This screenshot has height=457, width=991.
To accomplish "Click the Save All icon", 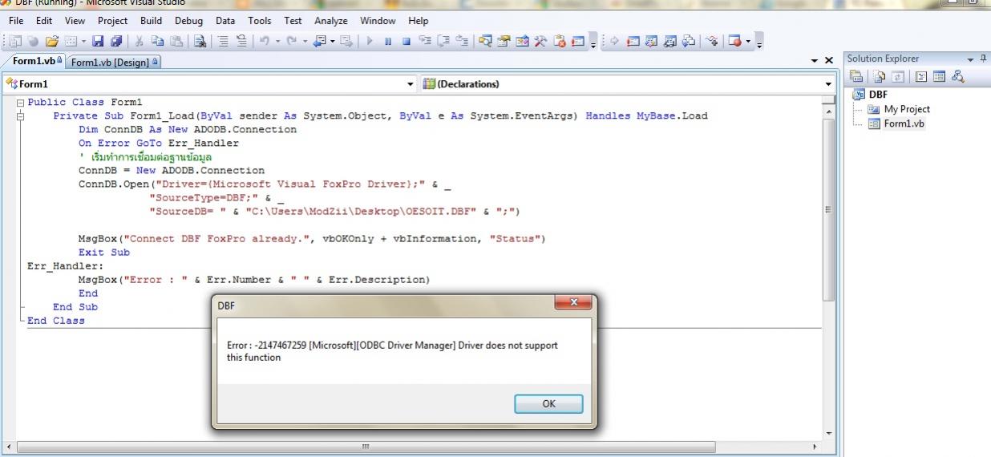I will [116, 40].
